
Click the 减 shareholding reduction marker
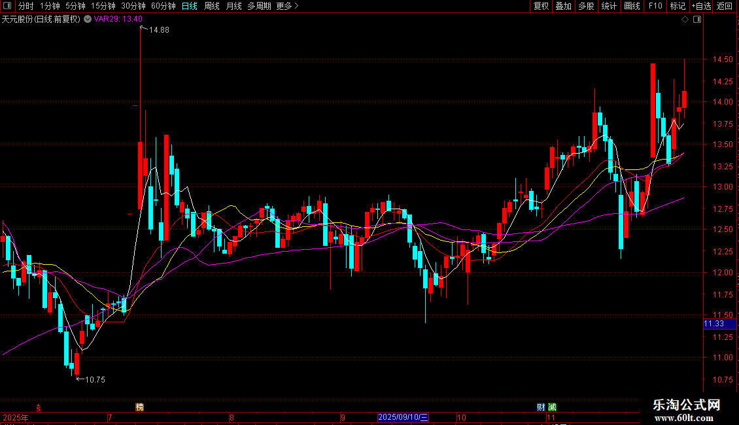pos(552,407)
